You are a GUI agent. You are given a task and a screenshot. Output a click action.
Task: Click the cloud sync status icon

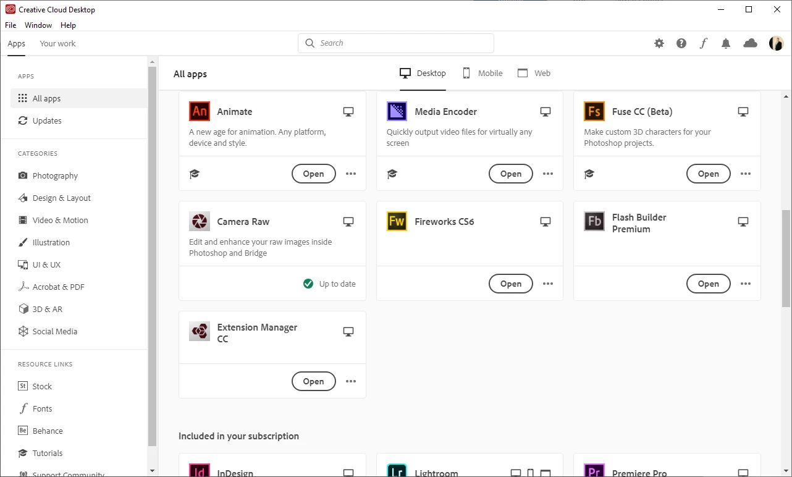click(x=750, y=43)
